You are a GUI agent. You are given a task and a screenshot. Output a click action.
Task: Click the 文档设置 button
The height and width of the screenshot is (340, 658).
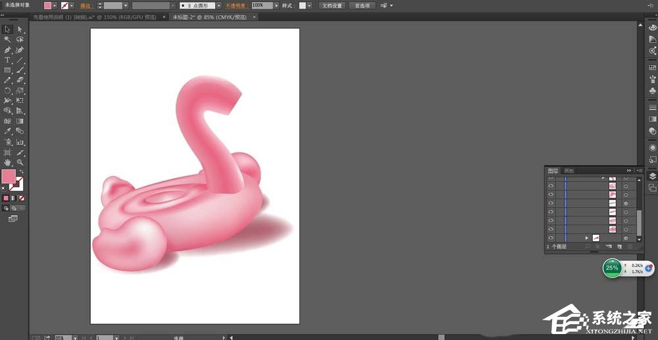(332, 5)
